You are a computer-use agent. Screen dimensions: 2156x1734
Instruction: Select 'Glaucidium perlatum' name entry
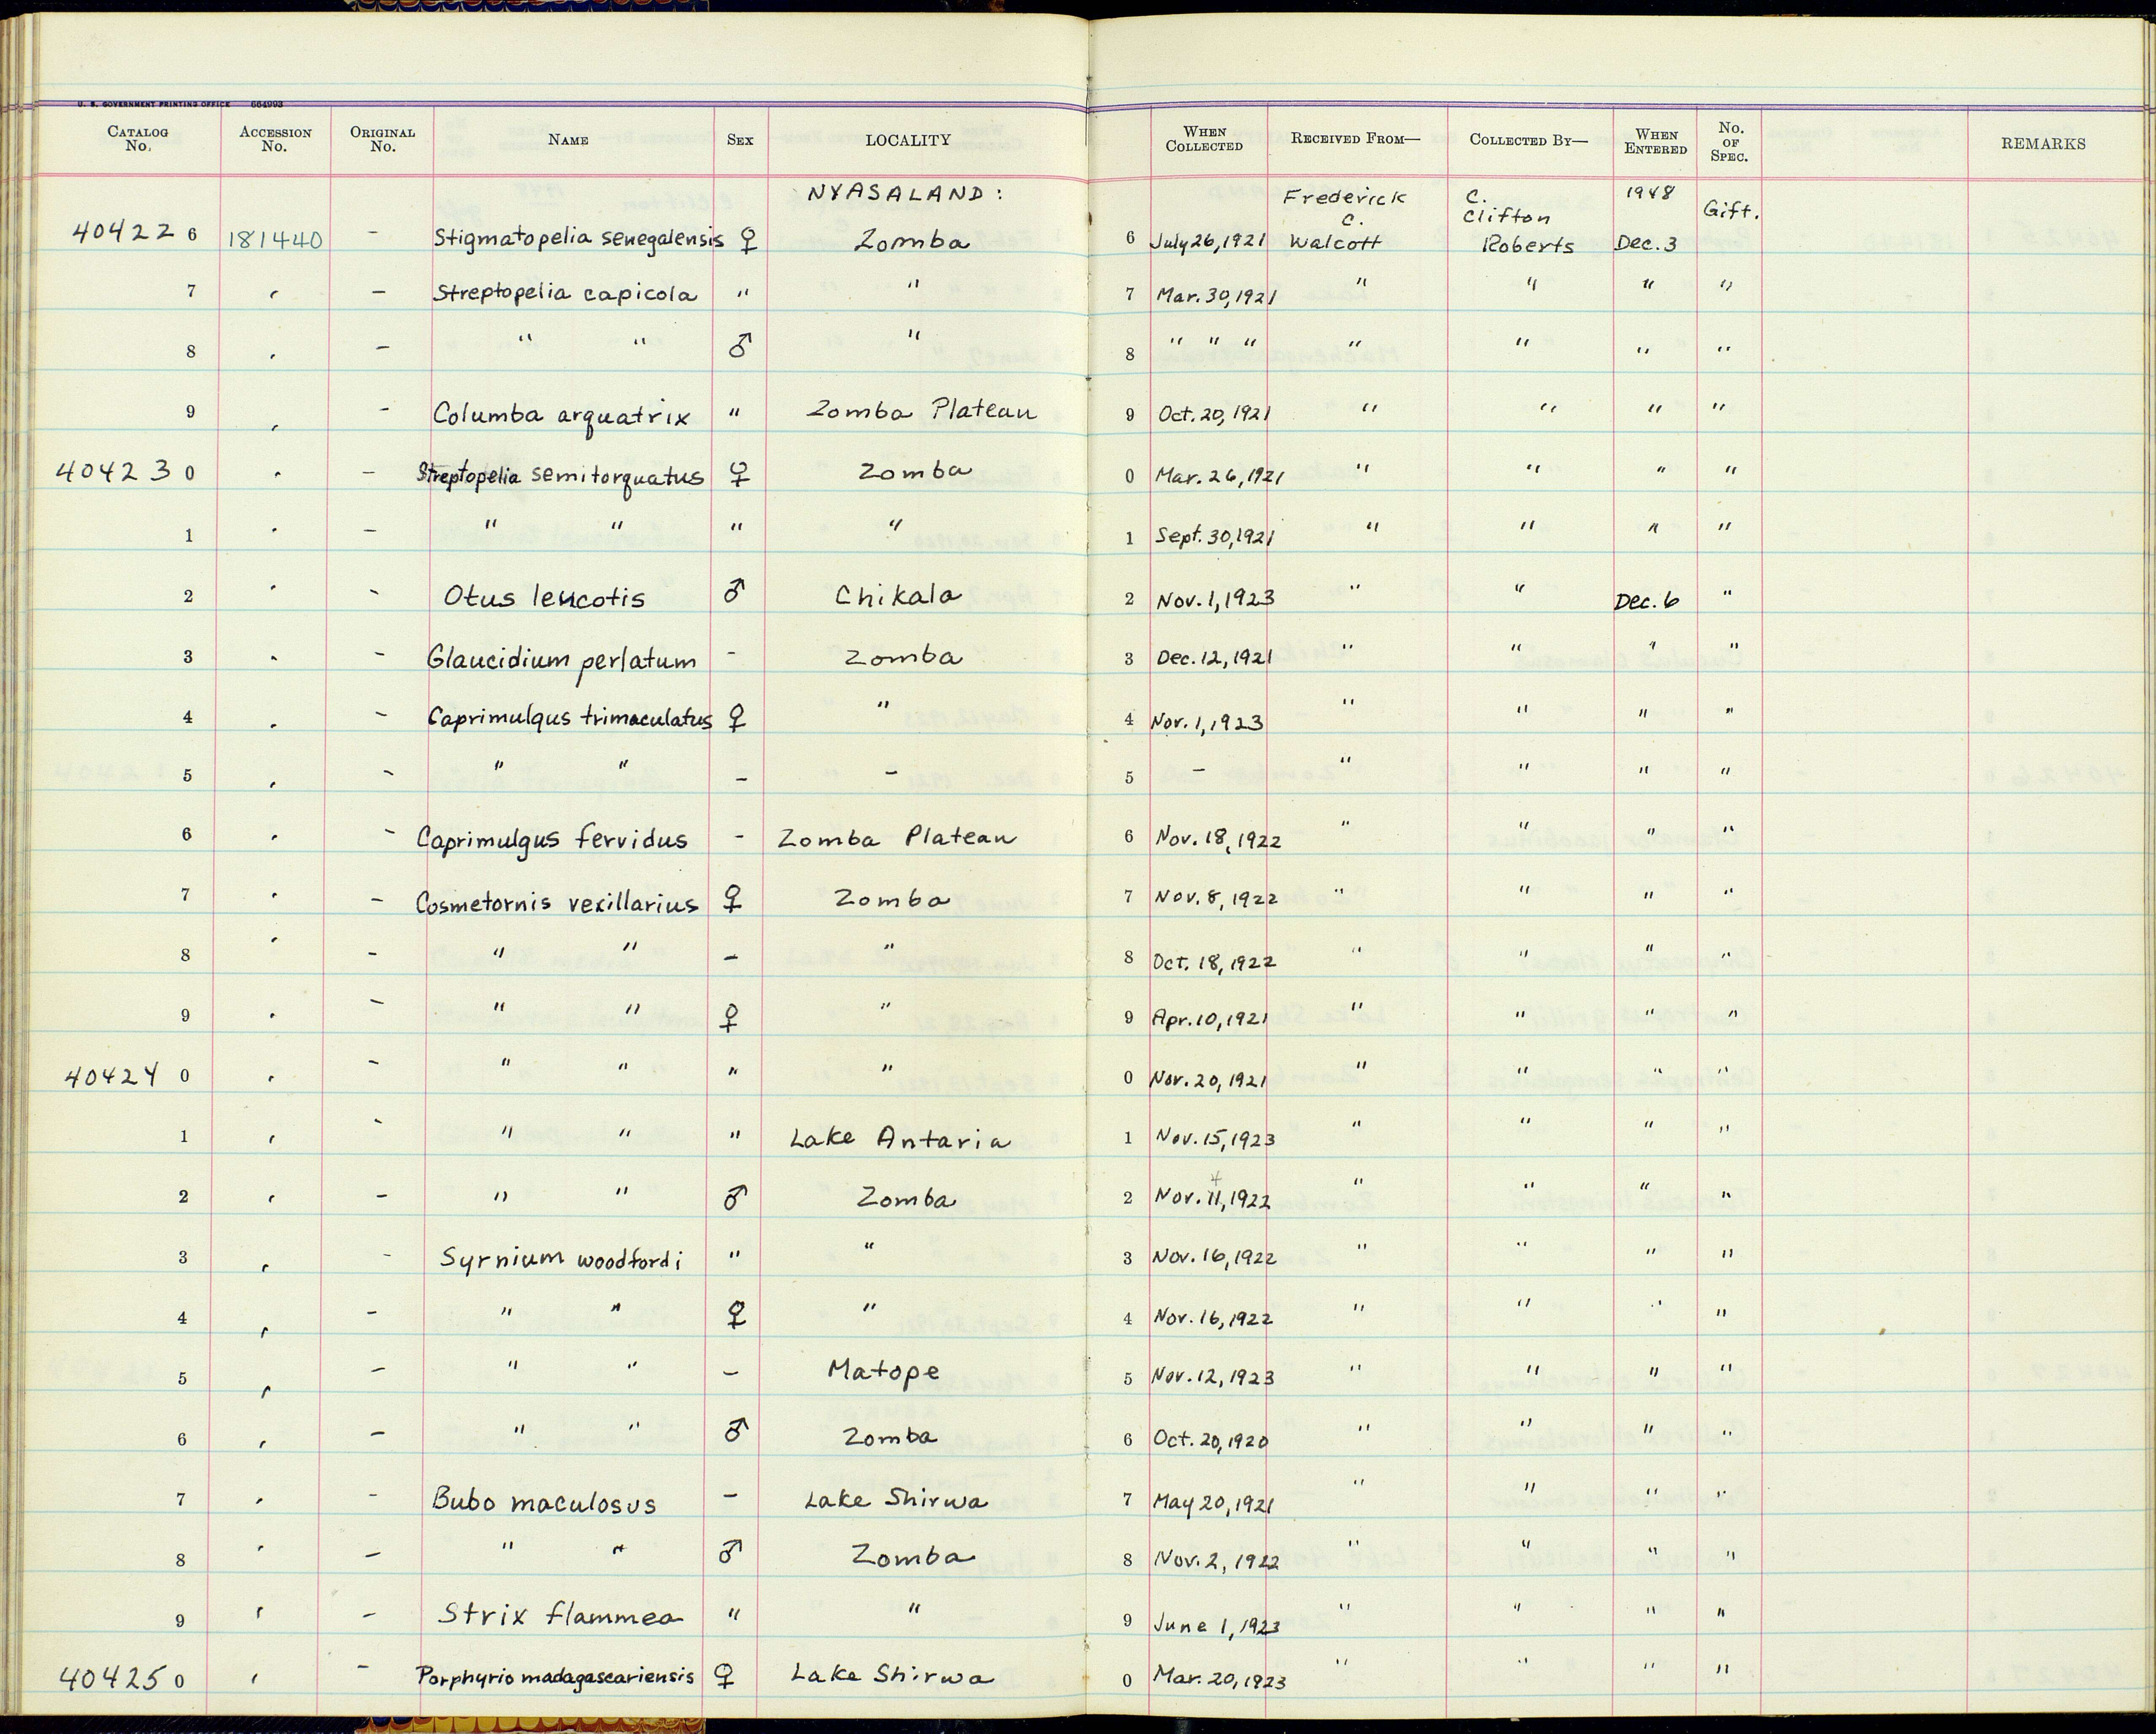pos(561,660)
